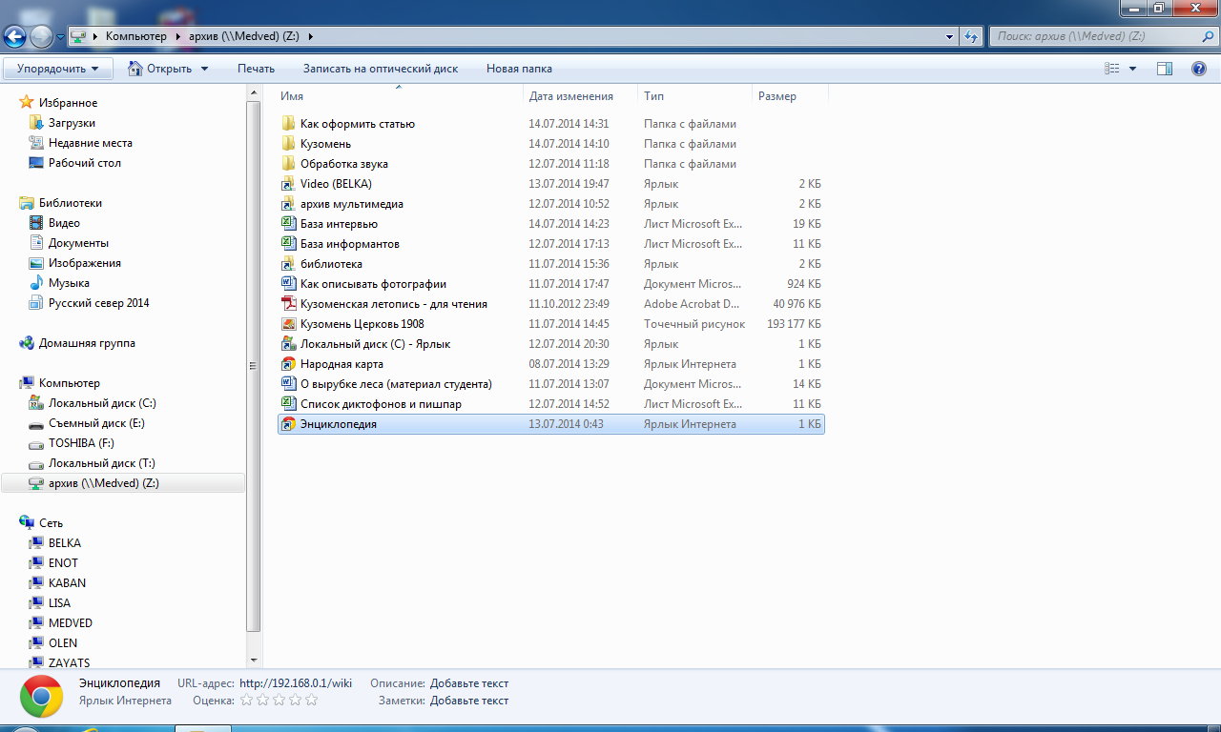Viewport: 1221px width, 732px height.
Task: Select the TOSHIBA (F:) drive
Action: 81,443
